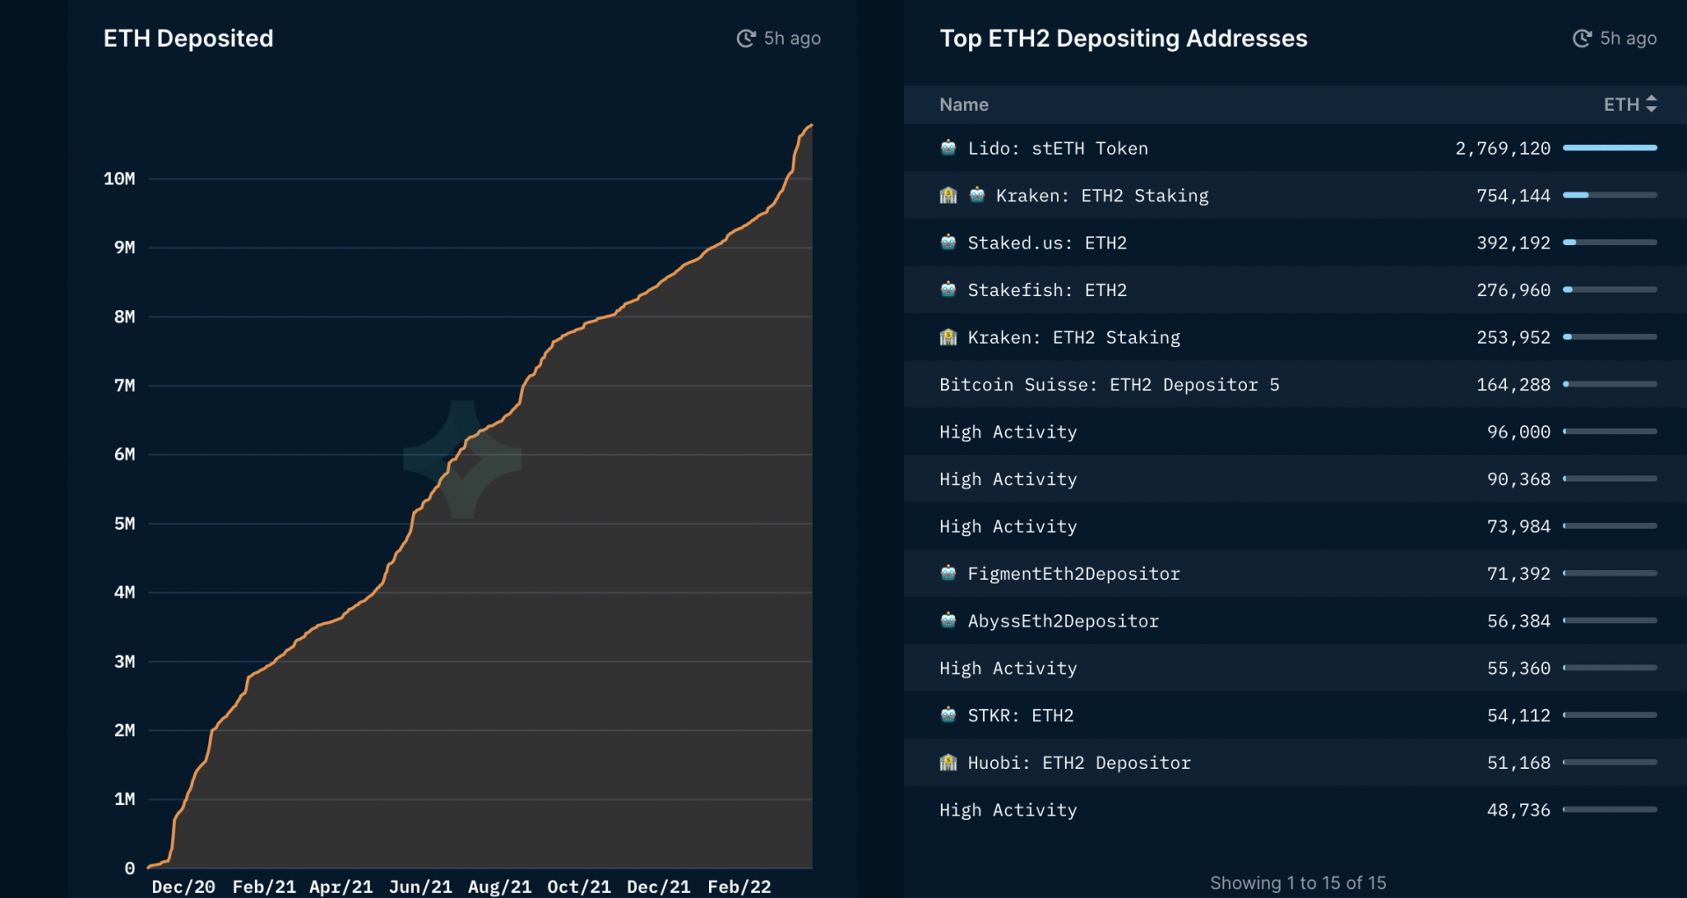Click the ETH Deposited chart title
This screenshot has width=1687, height=898.
point(188,39)
